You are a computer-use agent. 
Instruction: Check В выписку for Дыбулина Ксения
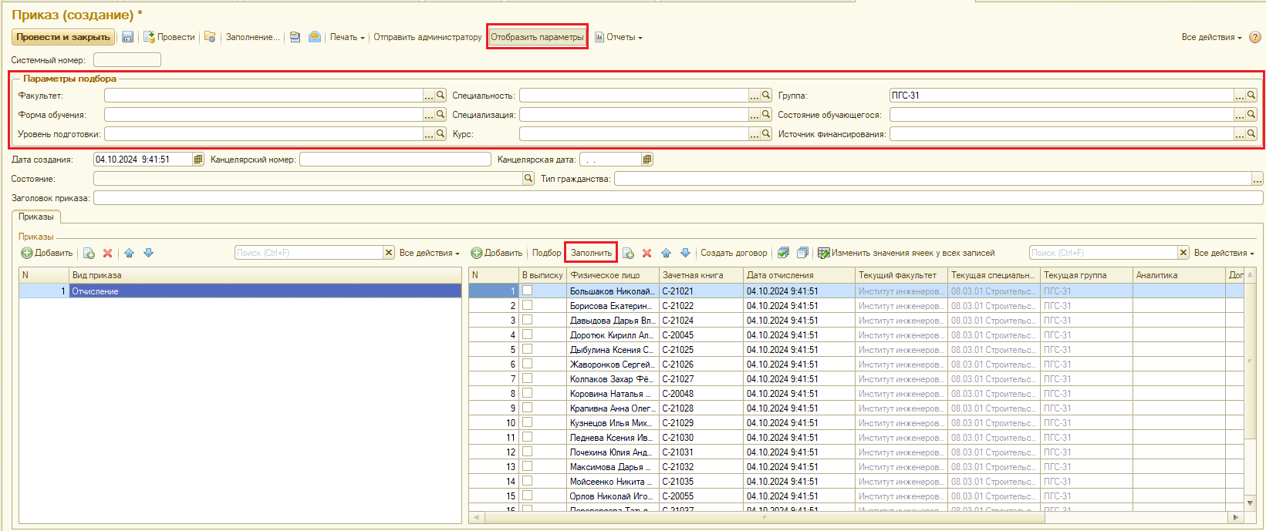pos(527,349)
